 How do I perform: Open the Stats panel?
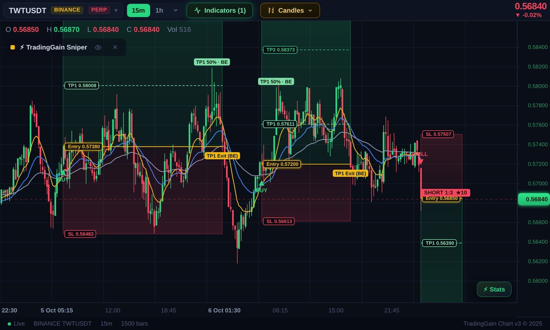coord(494,289)
